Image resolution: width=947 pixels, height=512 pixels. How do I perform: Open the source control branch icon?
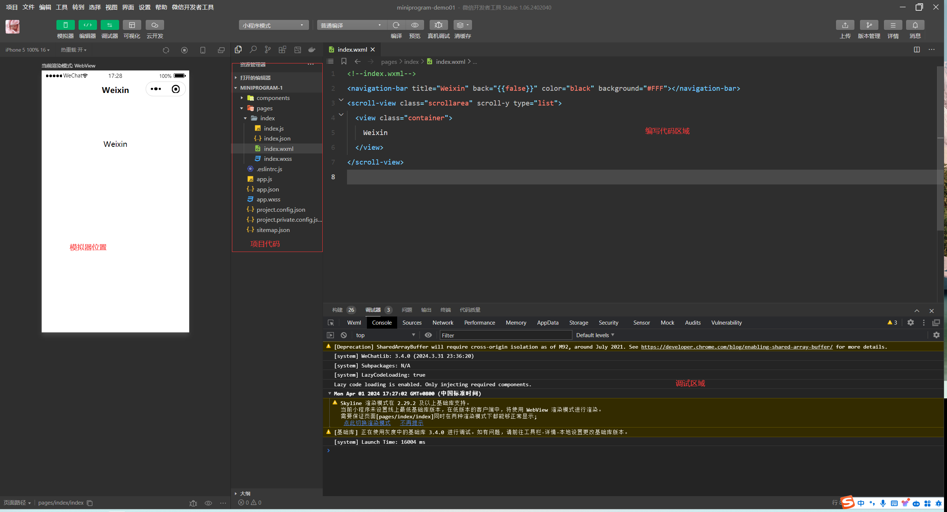[x=268, y=49]
